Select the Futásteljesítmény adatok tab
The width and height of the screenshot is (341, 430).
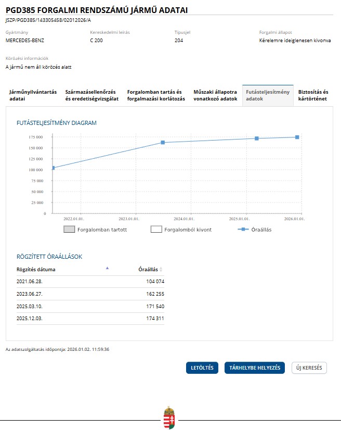pos(267,95)
